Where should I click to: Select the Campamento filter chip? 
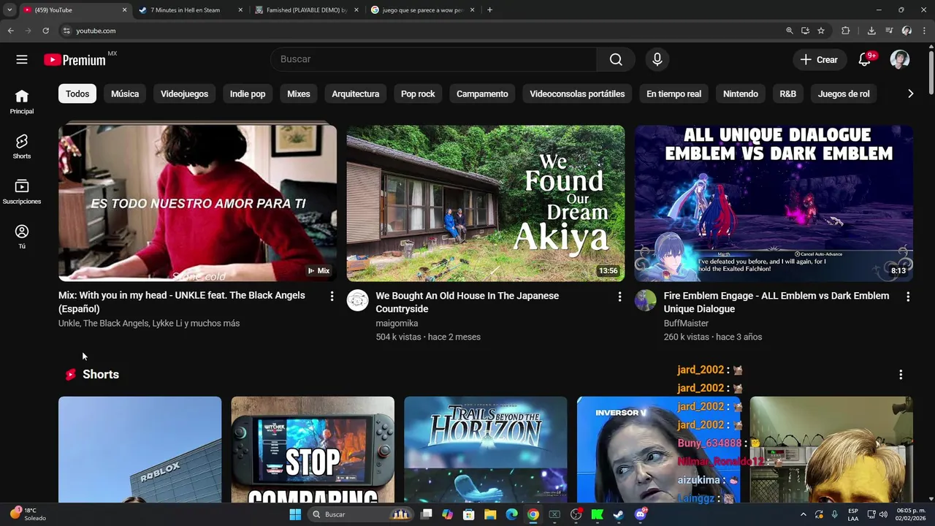[482, 94]
